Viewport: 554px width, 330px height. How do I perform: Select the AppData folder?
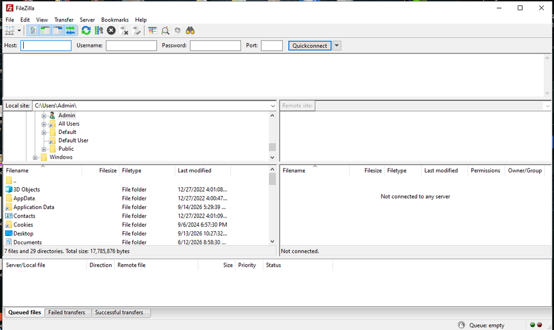coord(24,198)
